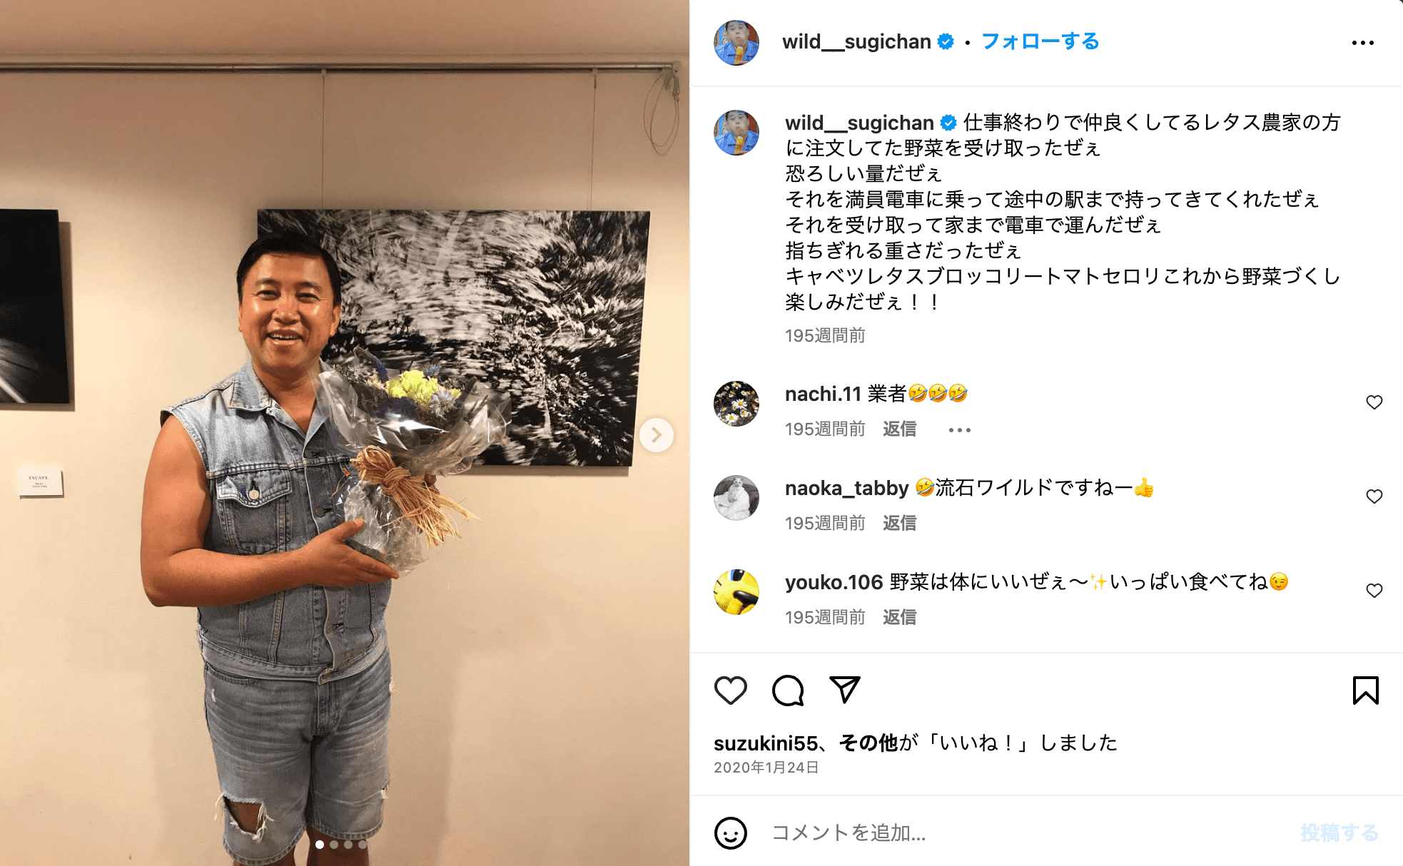The height and width of the screenshot is (866, 1403).
Task: Advance to the next photo in the carousel
Action: pos(657,434)
